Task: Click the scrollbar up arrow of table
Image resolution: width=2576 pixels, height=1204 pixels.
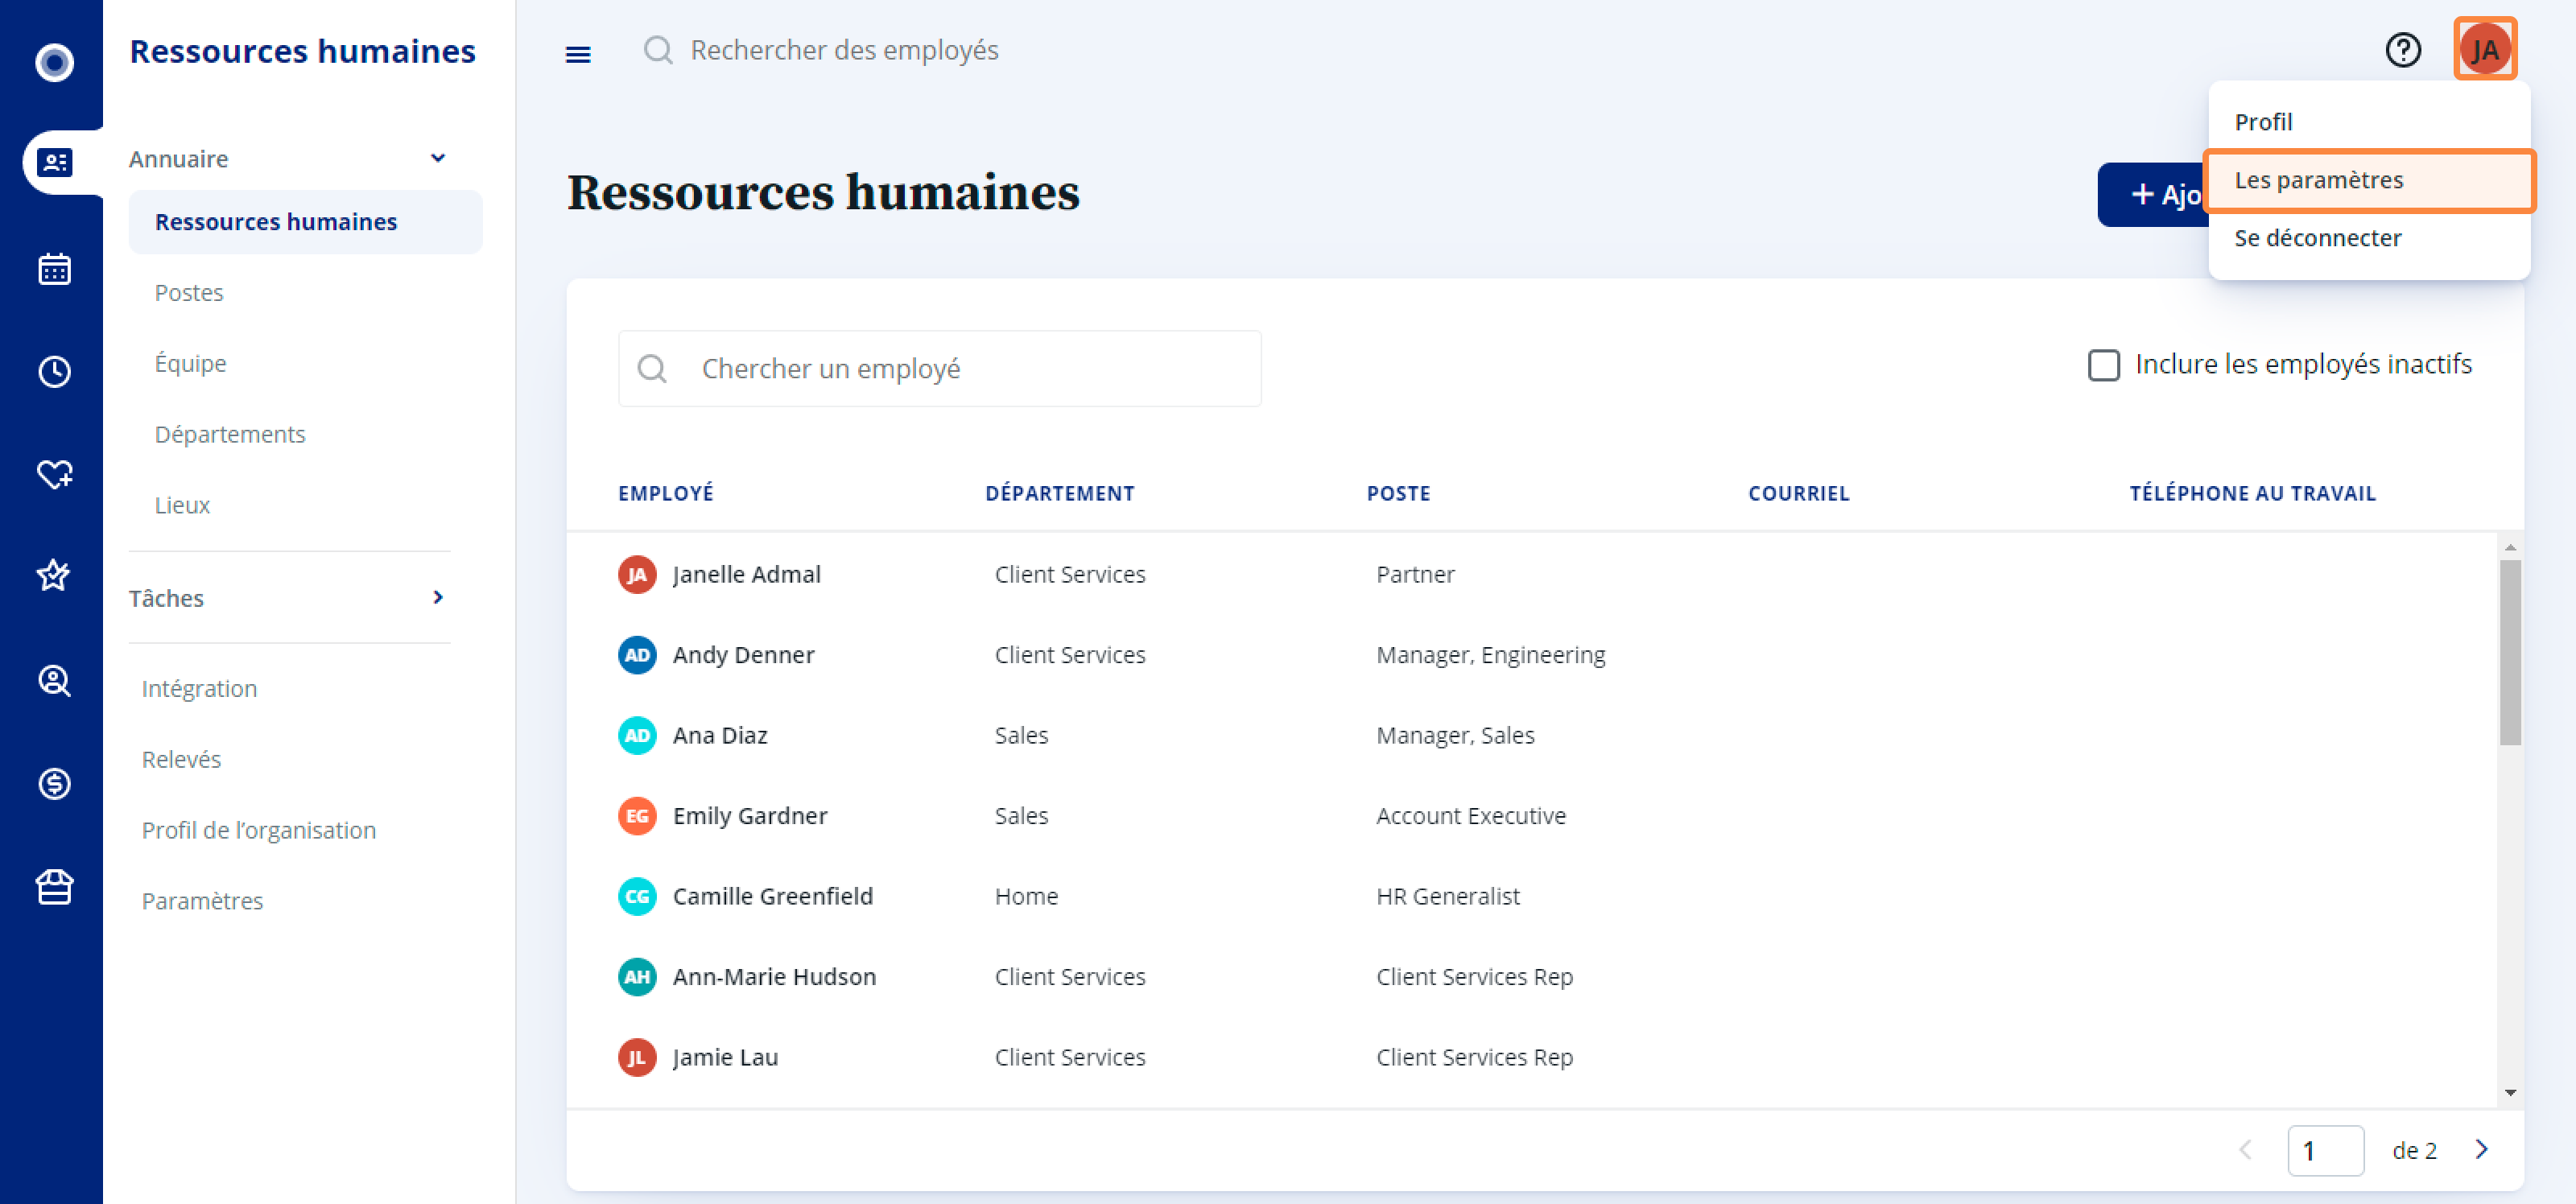Action: pos(2510,547)
